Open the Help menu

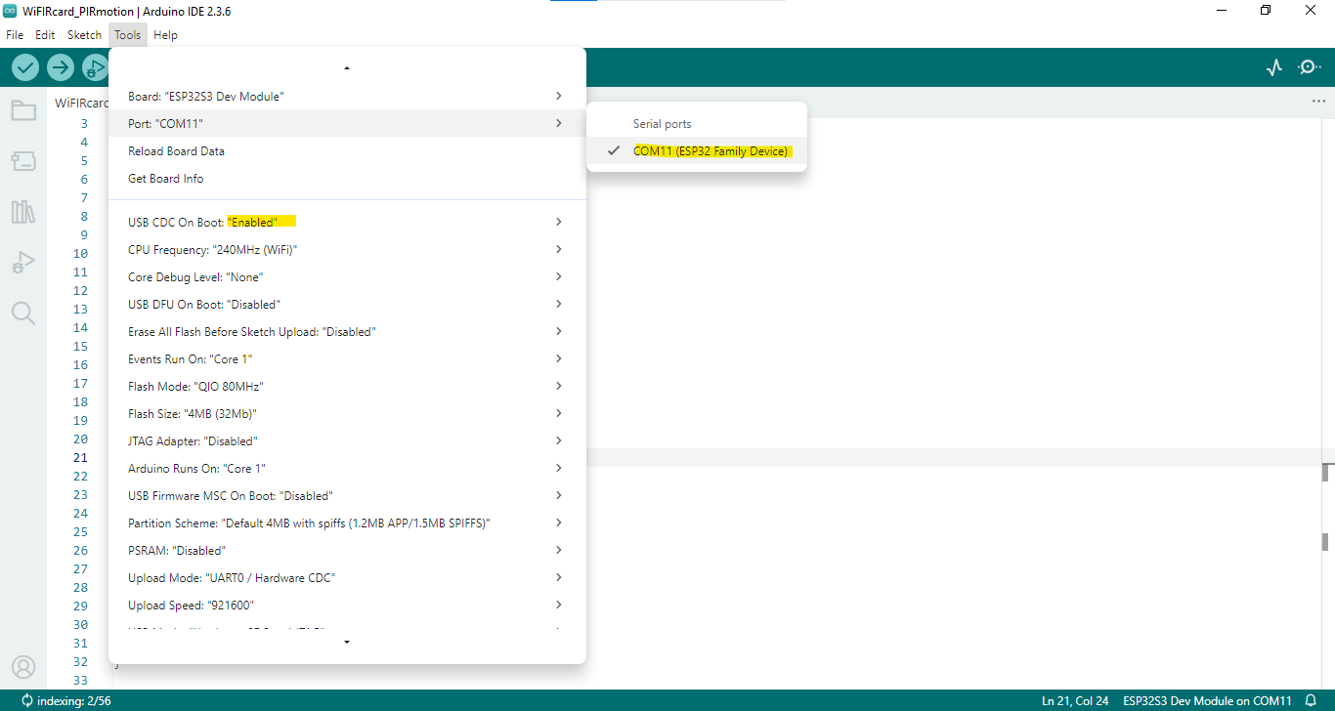tap(165, 35)
